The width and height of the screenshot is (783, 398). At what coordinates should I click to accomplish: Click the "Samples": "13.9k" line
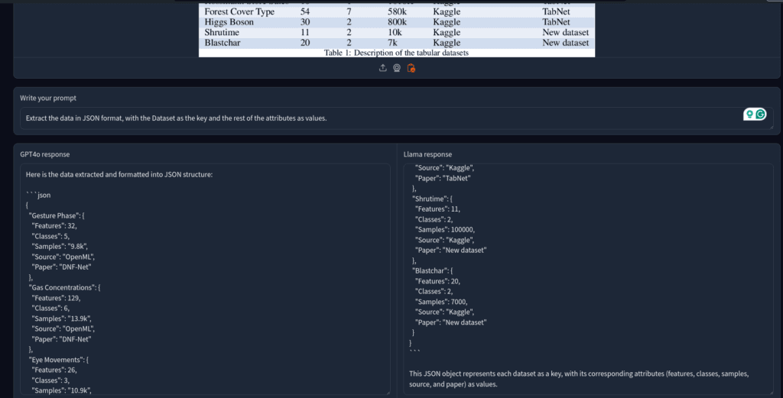[x=61, y=319]
